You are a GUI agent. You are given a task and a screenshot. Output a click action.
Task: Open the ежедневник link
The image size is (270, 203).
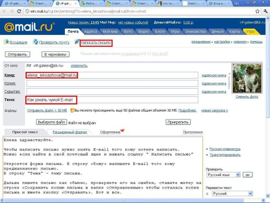(x=201, y=42)
